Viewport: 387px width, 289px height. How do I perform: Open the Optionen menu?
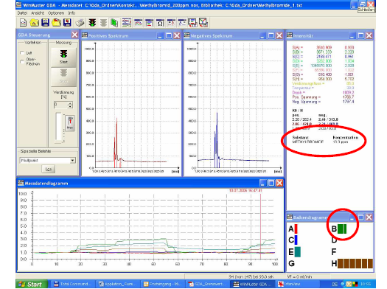(x=56, y=13)
